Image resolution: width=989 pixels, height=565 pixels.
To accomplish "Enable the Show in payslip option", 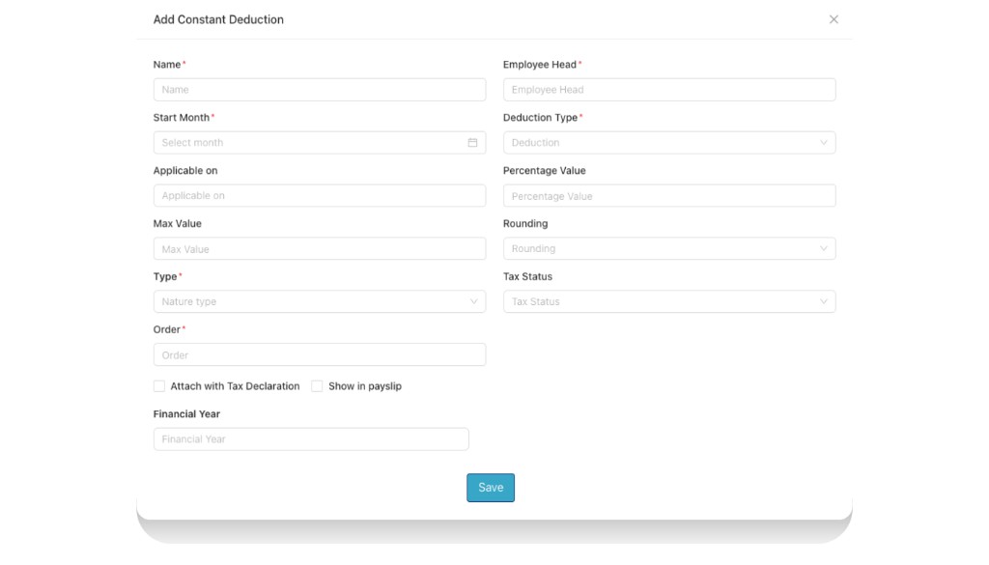I will (x=317, y=385).
